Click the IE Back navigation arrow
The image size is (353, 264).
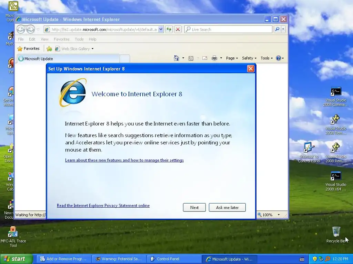click(21, 29)
